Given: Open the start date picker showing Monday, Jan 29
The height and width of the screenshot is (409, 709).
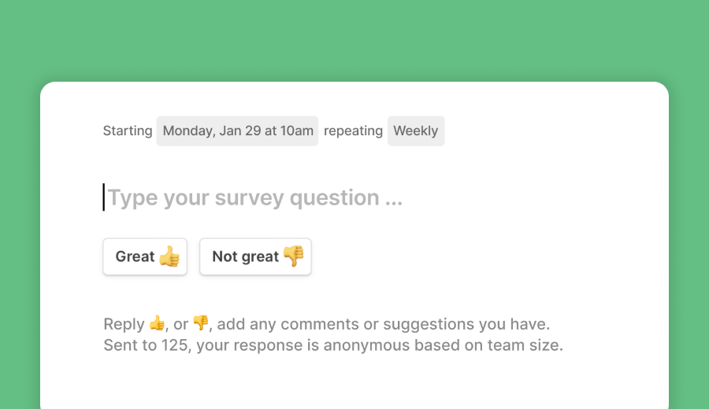Looking at the screenshot, I should coord(237,131).
